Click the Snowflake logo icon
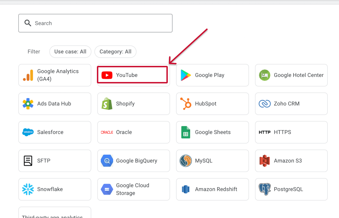 (x=28, y=189)
